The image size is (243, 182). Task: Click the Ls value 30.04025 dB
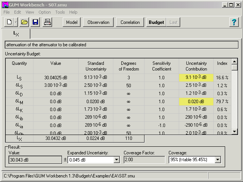56,78
